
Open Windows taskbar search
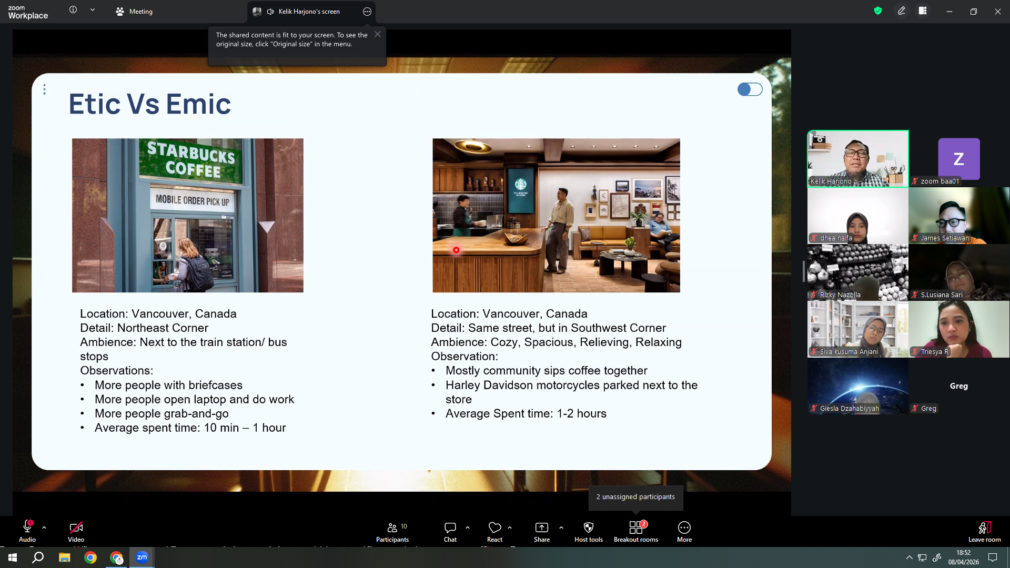click(38, 557)
